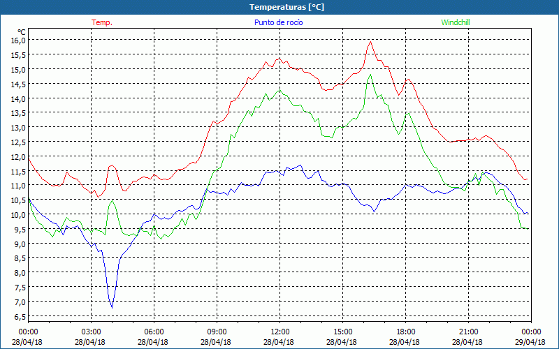Click the '°C' unit label above the axis
The image size is (559, 349).
[x=21, y=32]
